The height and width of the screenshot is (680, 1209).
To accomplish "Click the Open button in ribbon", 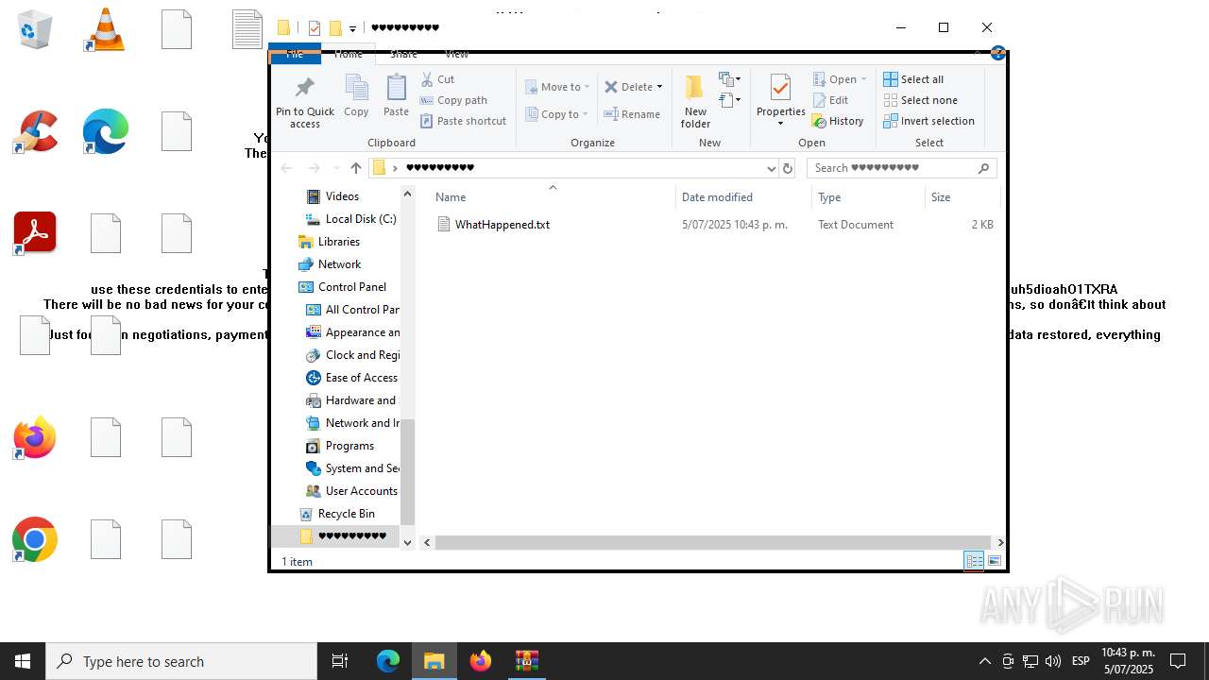I will click(x=840, y=79).
